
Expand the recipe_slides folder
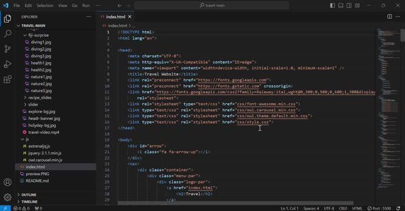38,97
